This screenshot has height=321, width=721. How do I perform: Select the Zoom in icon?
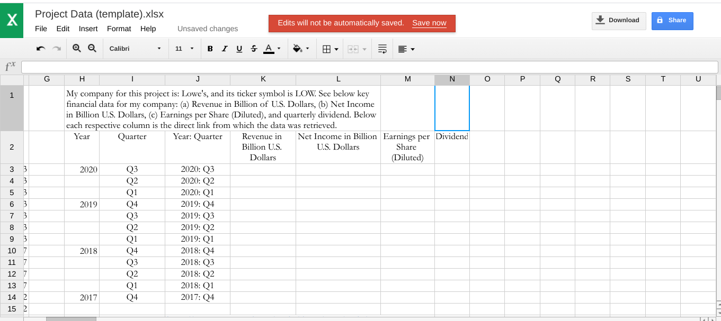coord(77,49)
